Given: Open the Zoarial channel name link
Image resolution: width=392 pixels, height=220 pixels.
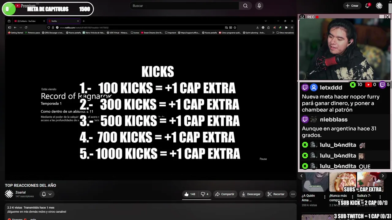Looking at the screenshot, I should (21, 192).
